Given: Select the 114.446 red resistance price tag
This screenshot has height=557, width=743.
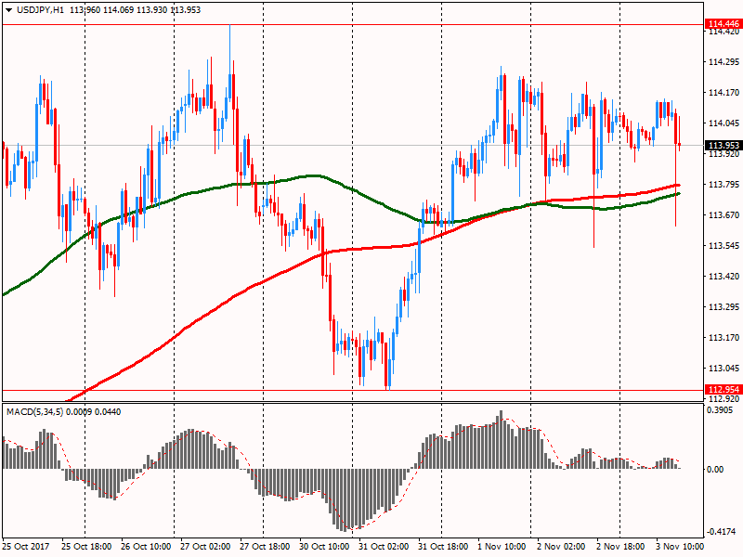Looking at the screenshot, I should [x=723, y=24].
